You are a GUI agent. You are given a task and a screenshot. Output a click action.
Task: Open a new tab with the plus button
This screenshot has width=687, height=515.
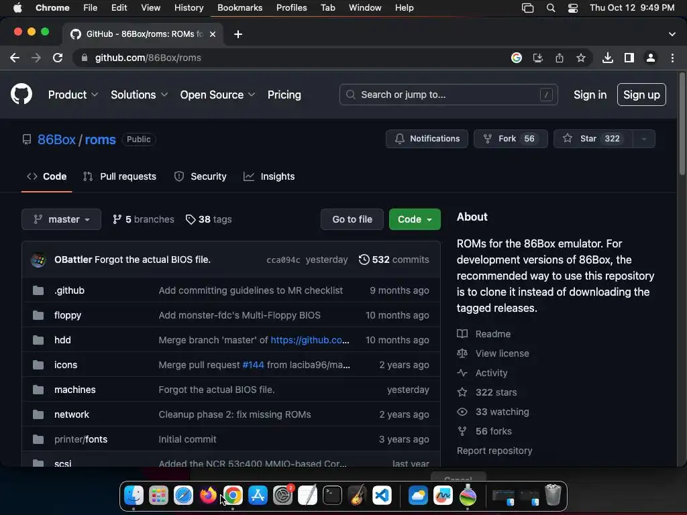coord(238,34)
